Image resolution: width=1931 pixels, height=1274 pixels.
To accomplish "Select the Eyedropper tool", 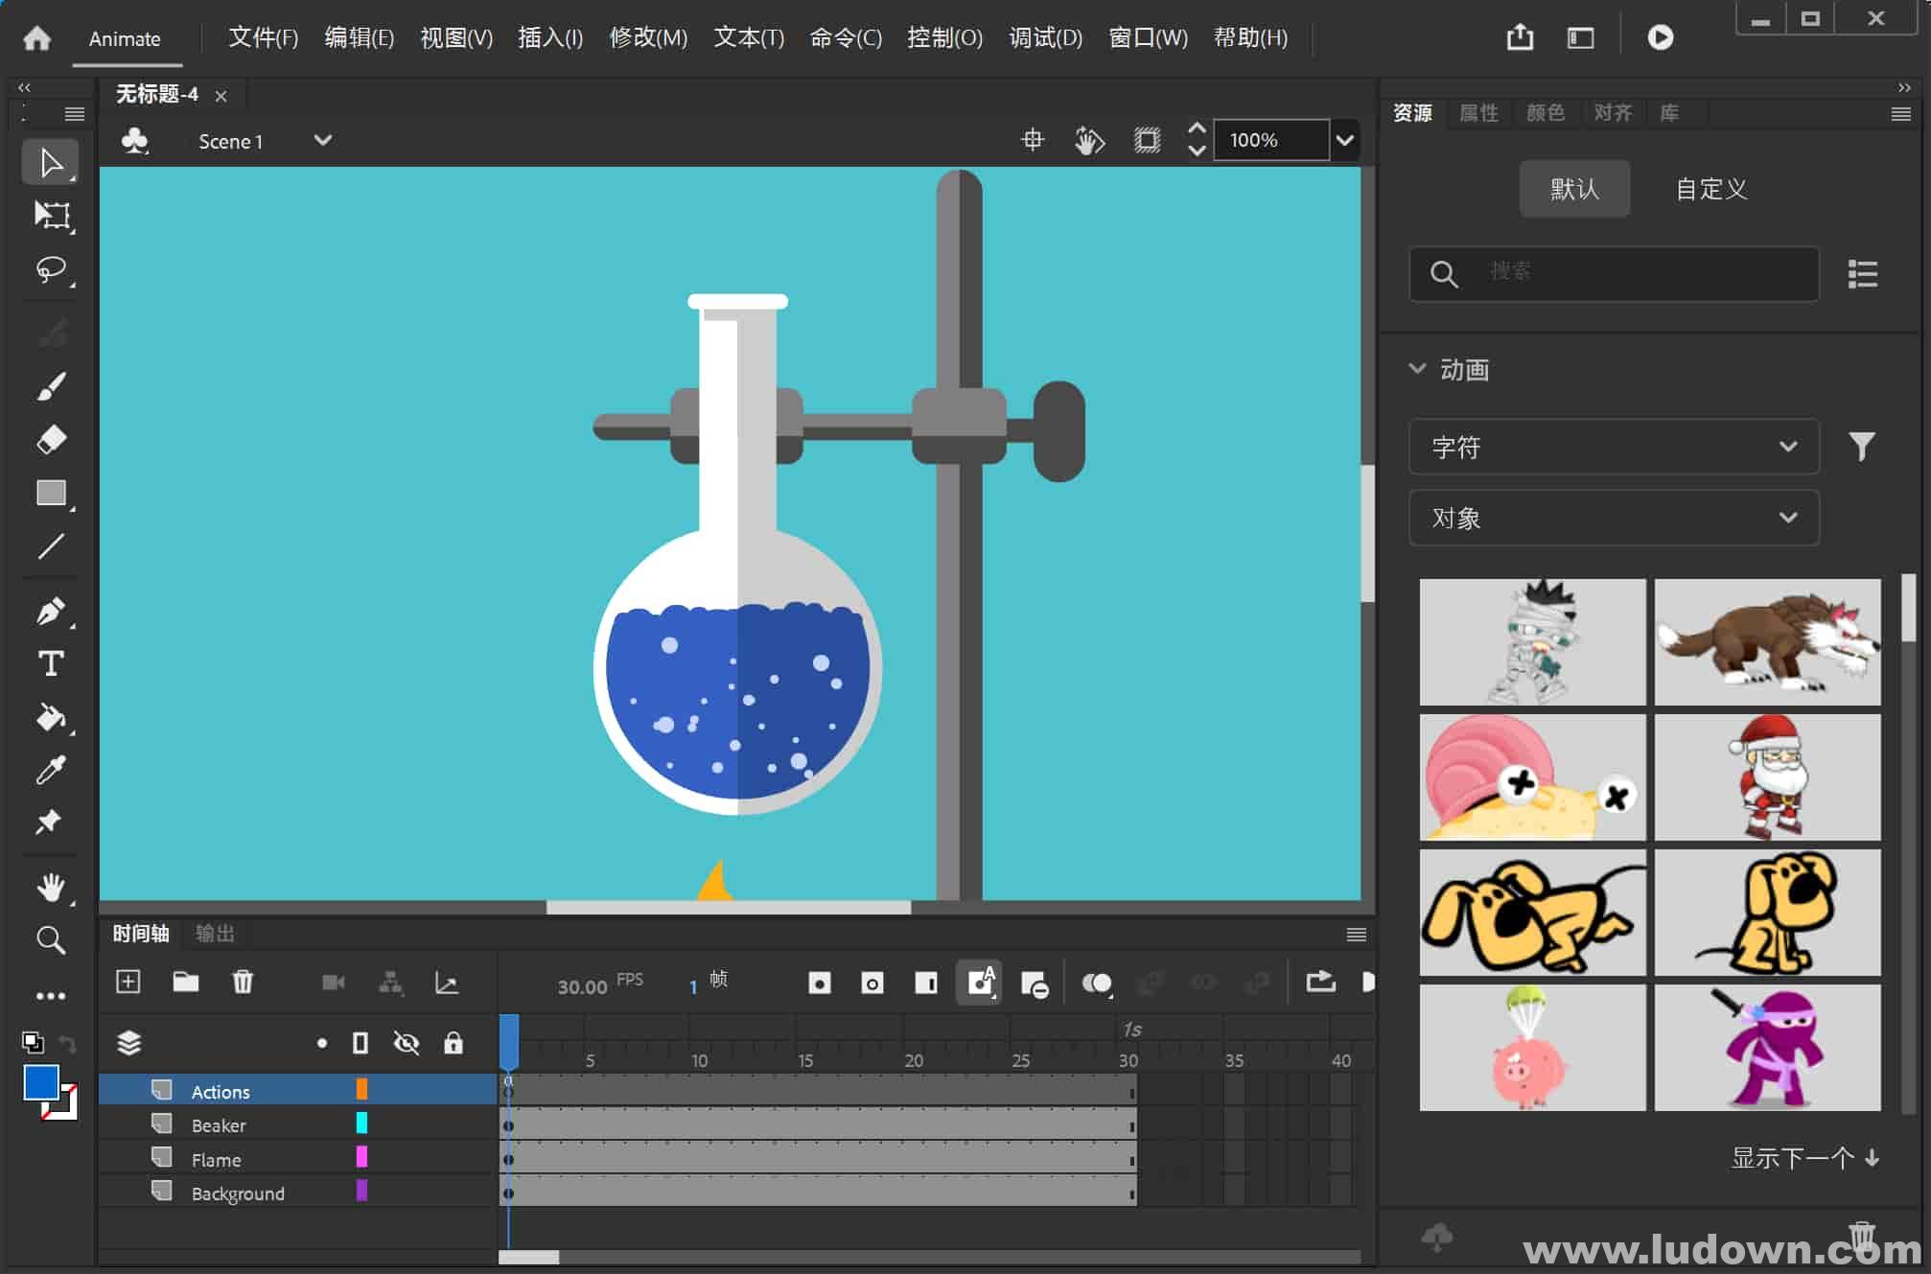I will pyautogui.click(x=50, y=771).
